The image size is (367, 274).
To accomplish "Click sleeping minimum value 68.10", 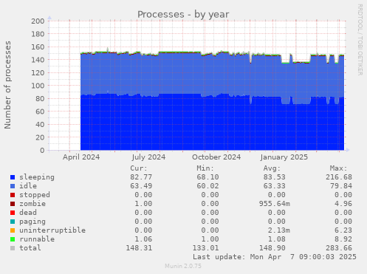I will 207,177.
